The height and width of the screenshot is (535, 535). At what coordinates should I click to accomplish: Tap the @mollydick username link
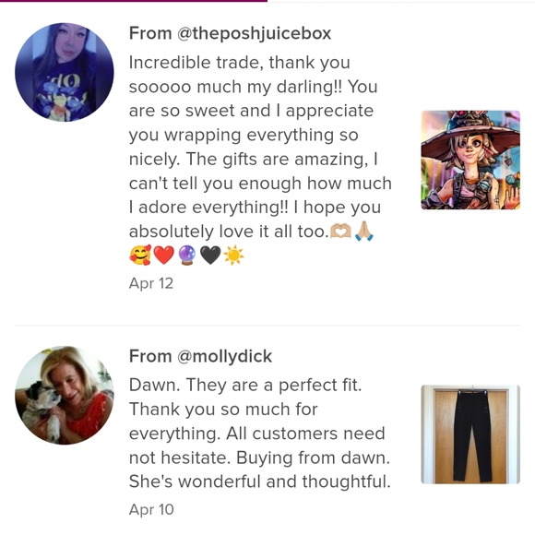pos(224,356)
